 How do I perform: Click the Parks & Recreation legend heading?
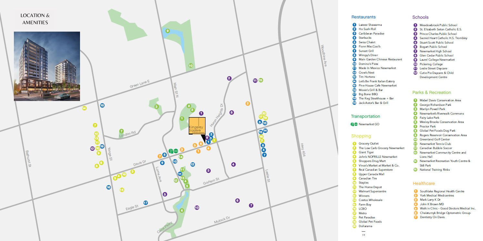431,93
